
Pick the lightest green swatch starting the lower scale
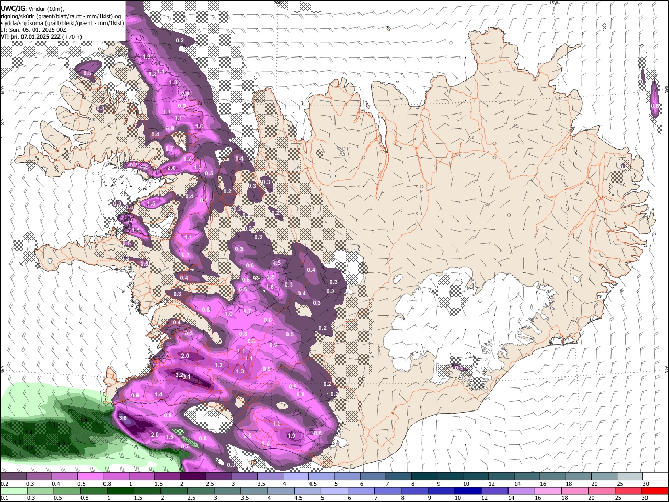(13, 491)
